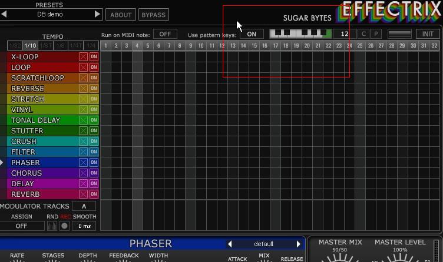Image resolution: width=443 pixels, height=262 pixels.
Task: Click the horizontal lines icon beside INIT
Action: [399, 34]
